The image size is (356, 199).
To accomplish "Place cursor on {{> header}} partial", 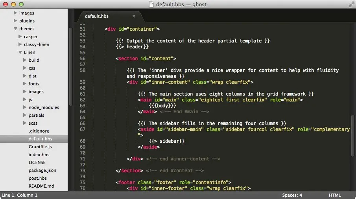I will click(x=132, y=47).
